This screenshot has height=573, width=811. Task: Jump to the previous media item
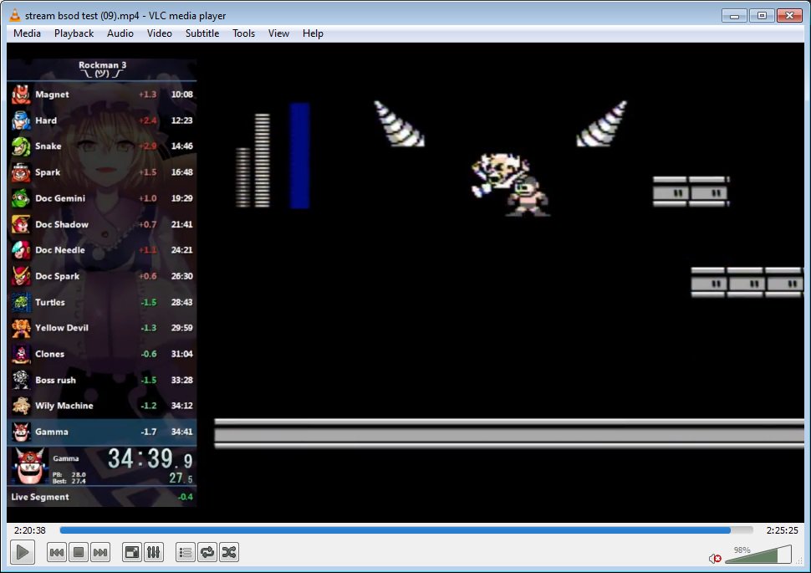coord(56,552)
